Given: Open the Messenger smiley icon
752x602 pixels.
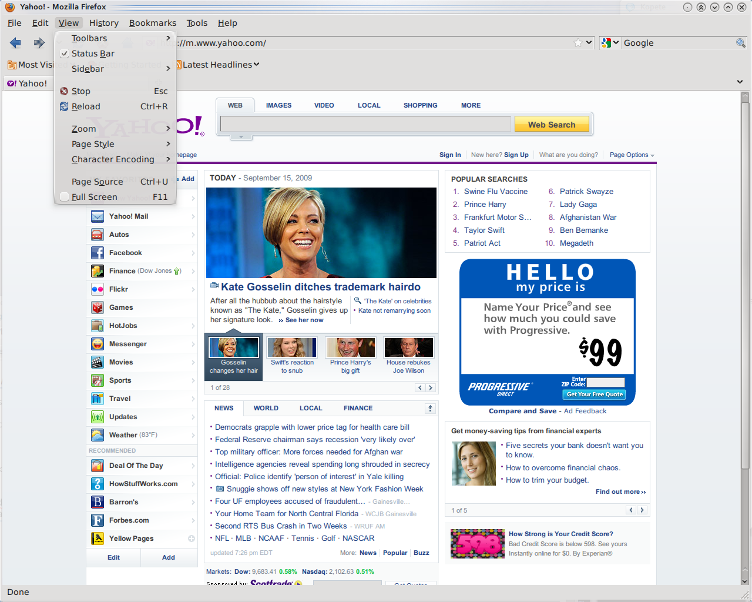Looking at the screenshot, I should 98,344.
